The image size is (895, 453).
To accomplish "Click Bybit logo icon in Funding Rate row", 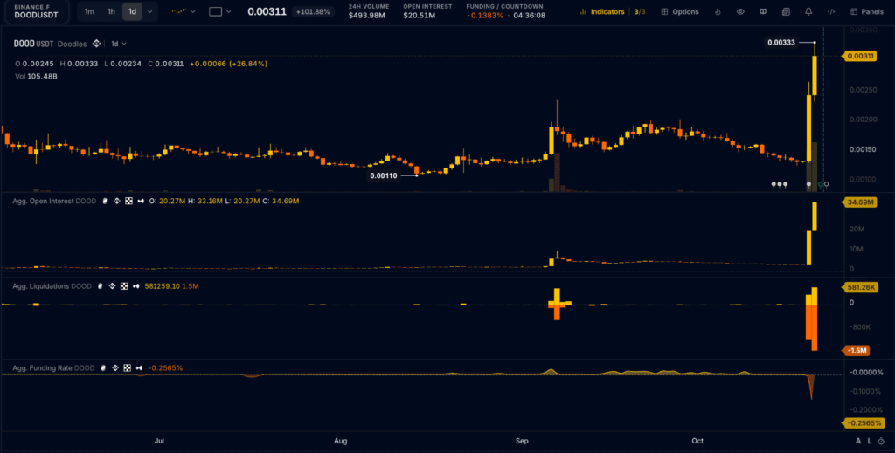I will [x=103, y=368].
